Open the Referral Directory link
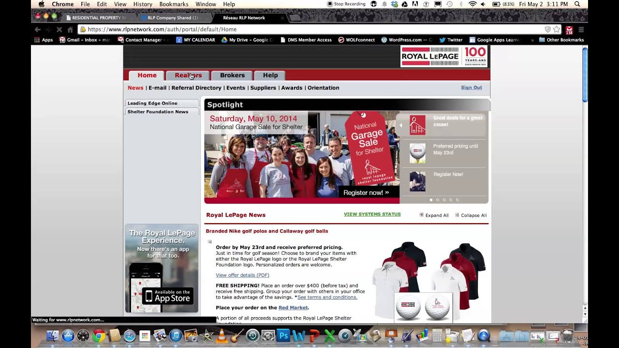 point(196,88)
